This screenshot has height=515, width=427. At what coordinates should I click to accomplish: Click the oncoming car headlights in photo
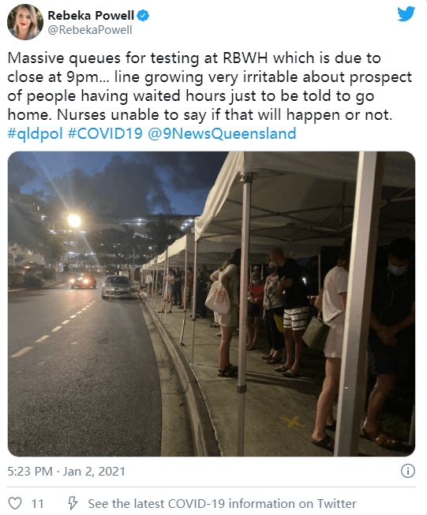[83, 281]
